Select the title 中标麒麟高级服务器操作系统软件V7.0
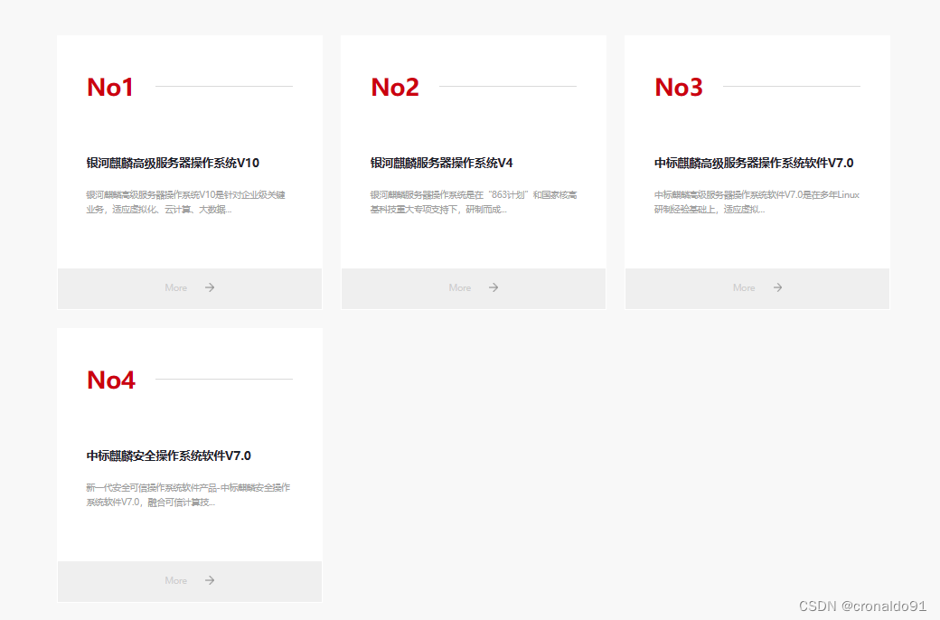Screen dimensions: 940x620 pyautogui.click(x=754, y=163)
